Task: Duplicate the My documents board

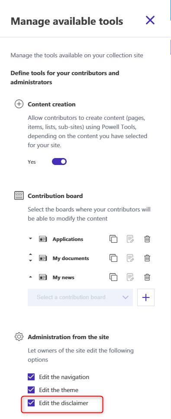Action: [x=113, y=258]
